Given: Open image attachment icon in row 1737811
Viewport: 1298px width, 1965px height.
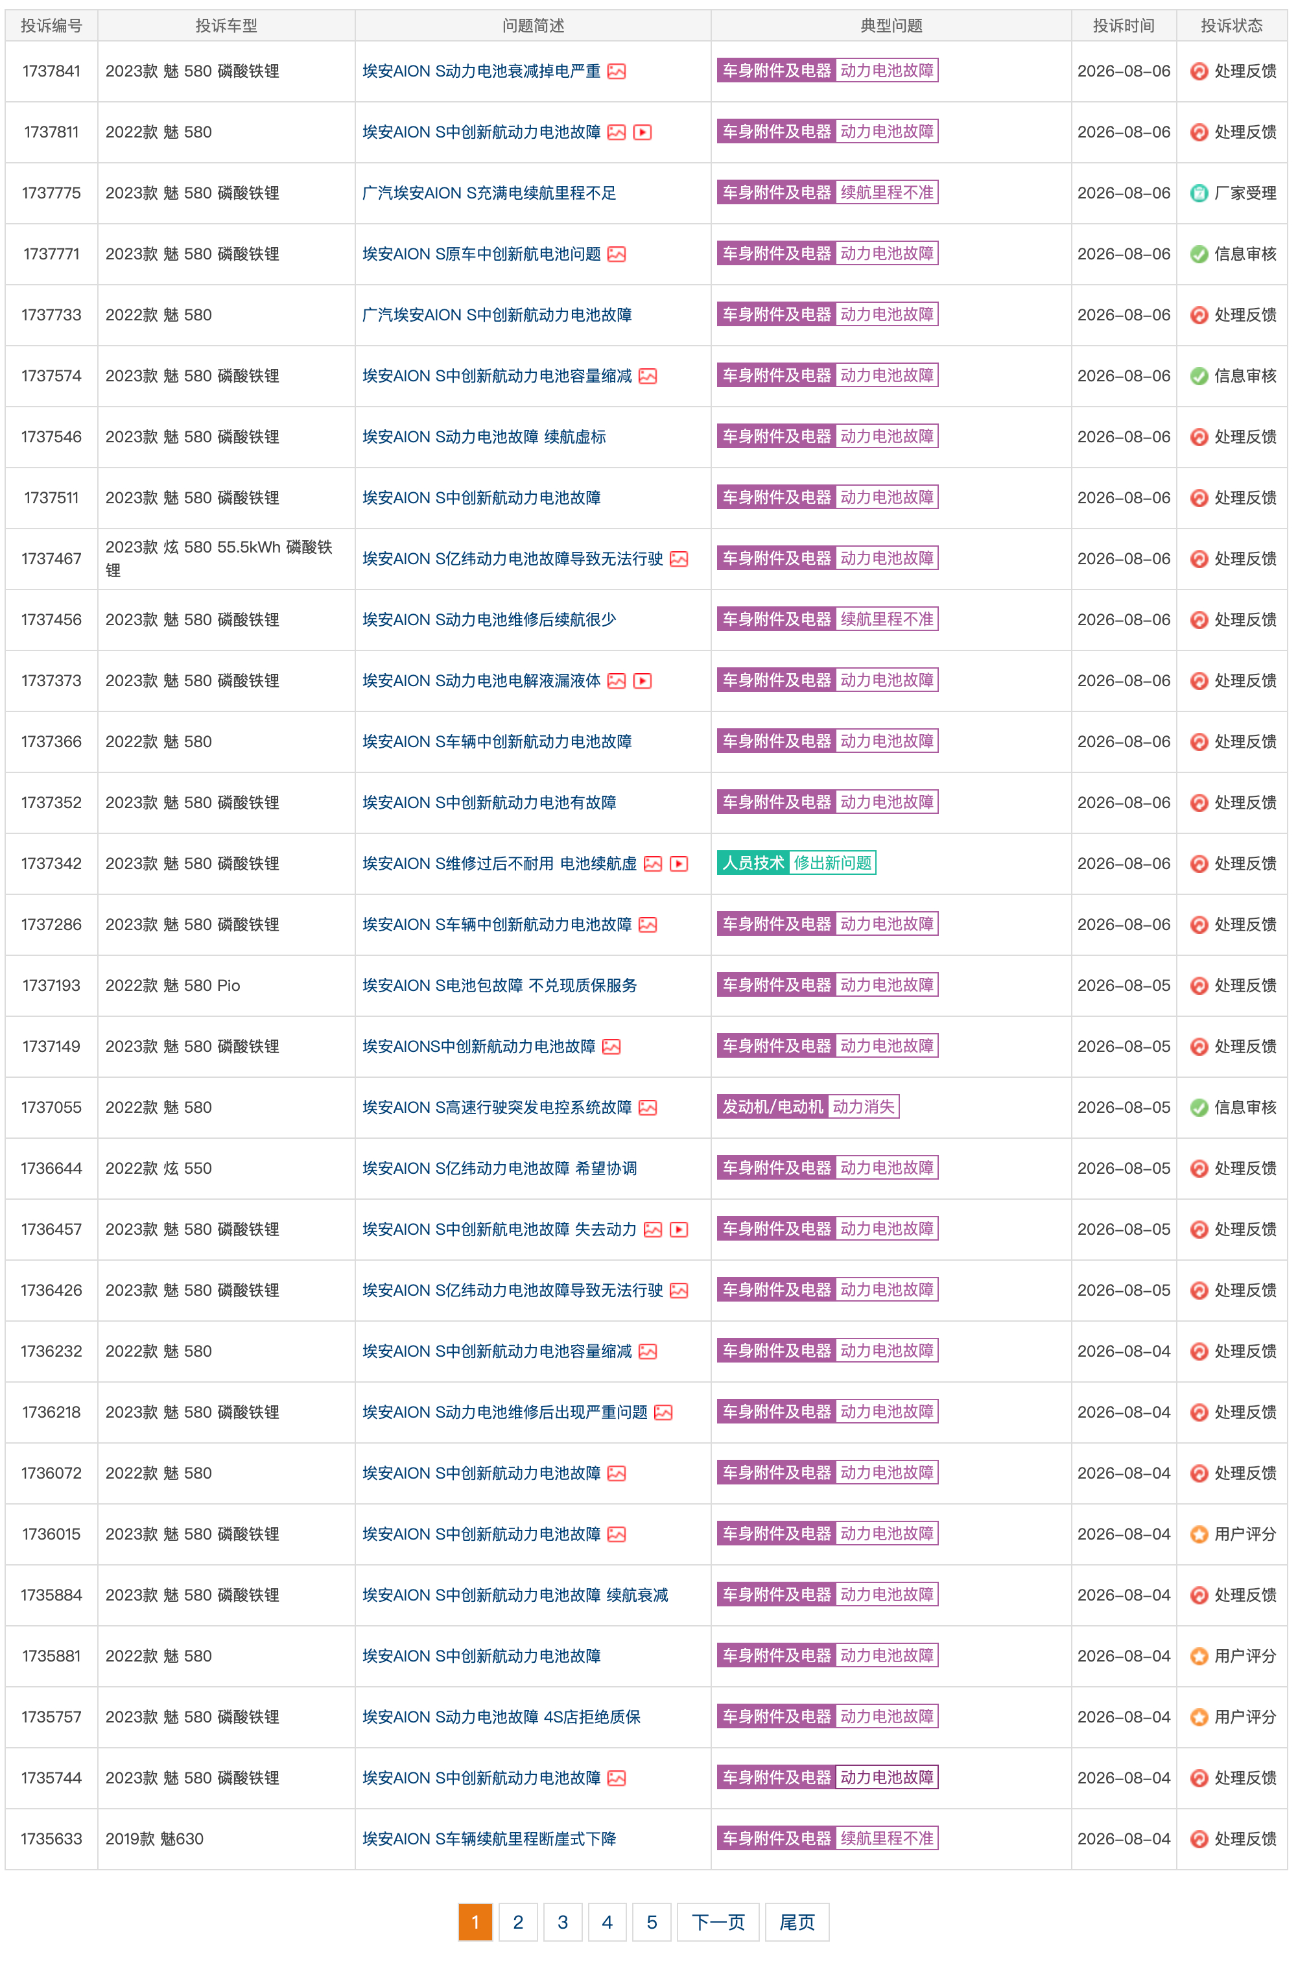Looking at the screenshot, I should [x=617, y=132].
